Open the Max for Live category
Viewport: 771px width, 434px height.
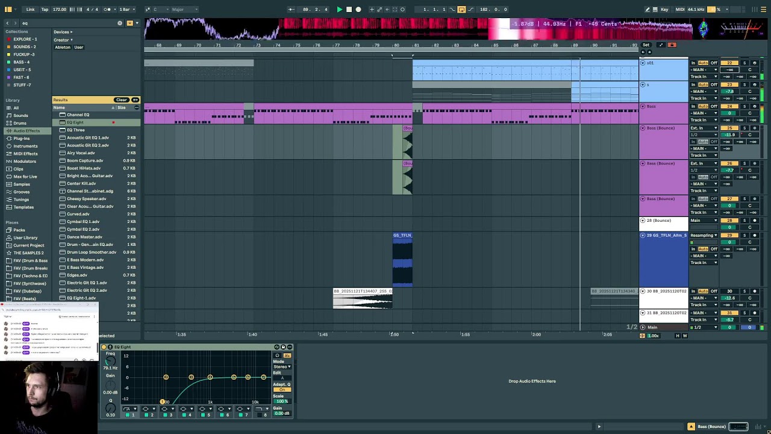25,177
